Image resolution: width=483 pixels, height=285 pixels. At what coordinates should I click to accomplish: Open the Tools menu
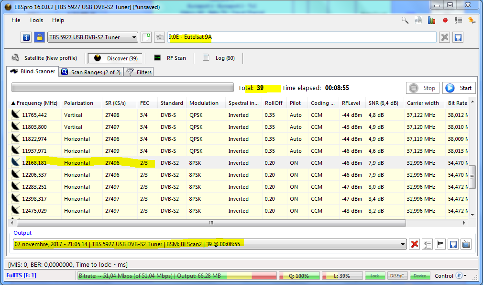[36, 20]
